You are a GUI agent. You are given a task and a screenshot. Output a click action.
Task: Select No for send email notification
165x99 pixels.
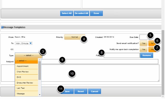point(152,43)
